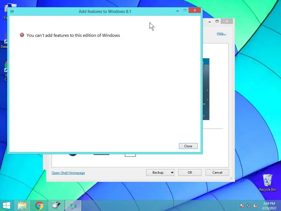Maximize the Open-Shell settings window

coord(217,21)
